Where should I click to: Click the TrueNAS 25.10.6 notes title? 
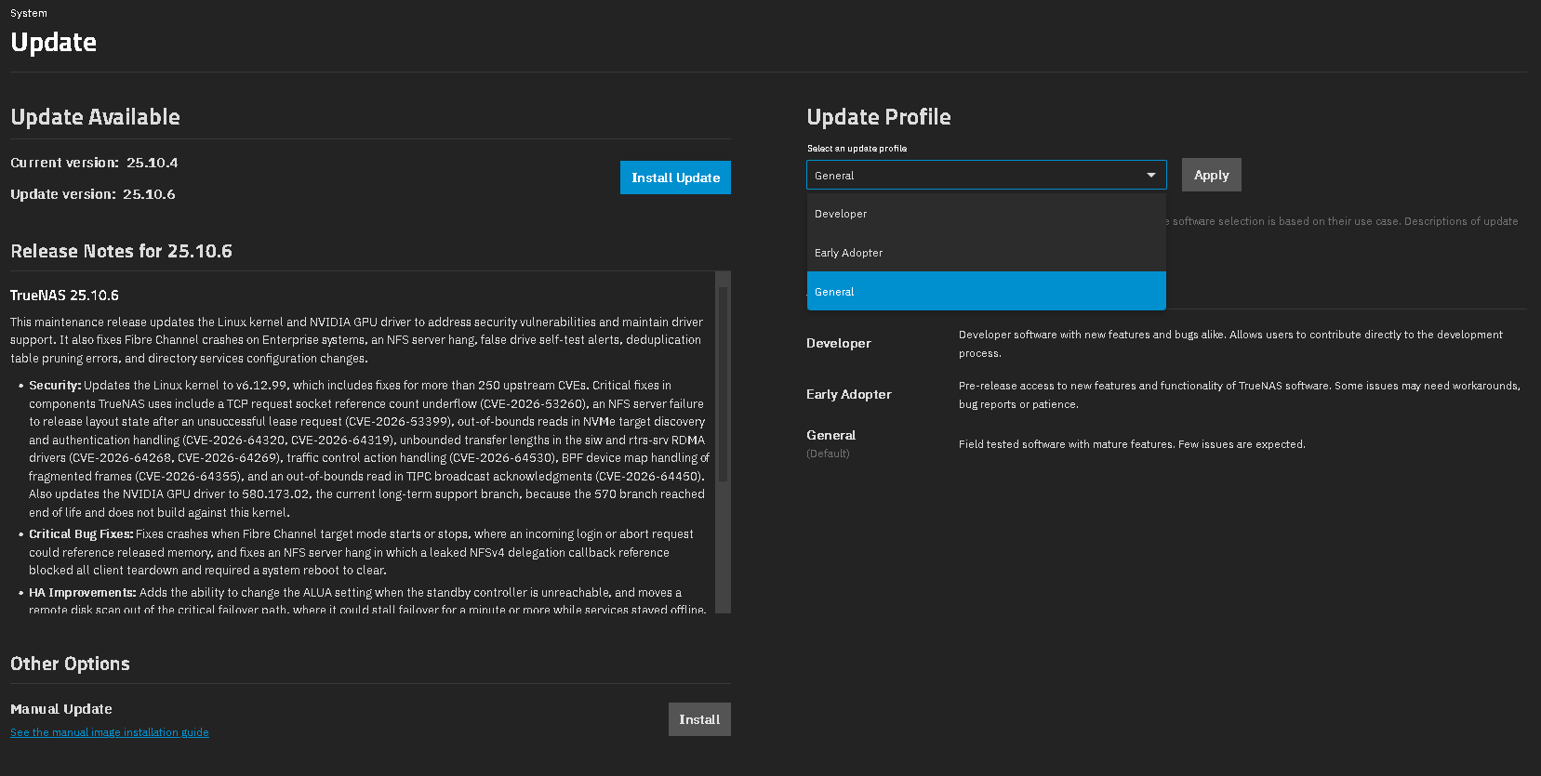click(x=64, y=296)
